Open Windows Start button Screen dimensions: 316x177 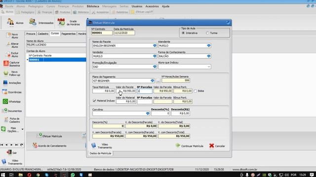(3, 175)
